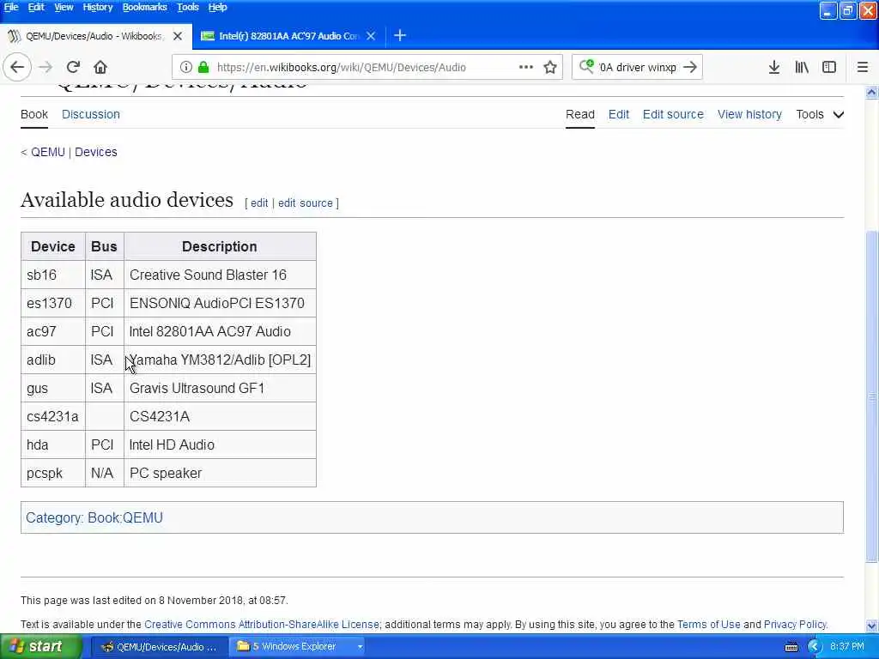Go to the Firefox home page

coord(100,67)
